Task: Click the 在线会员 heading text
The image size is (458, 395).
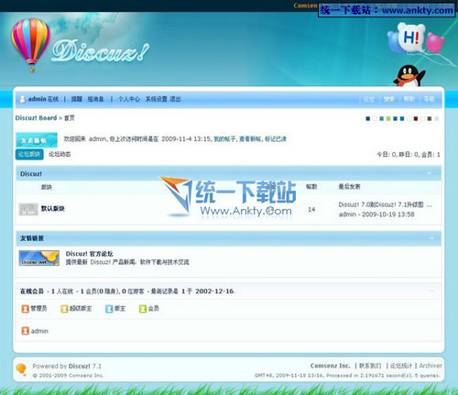Action: (32, 291)
